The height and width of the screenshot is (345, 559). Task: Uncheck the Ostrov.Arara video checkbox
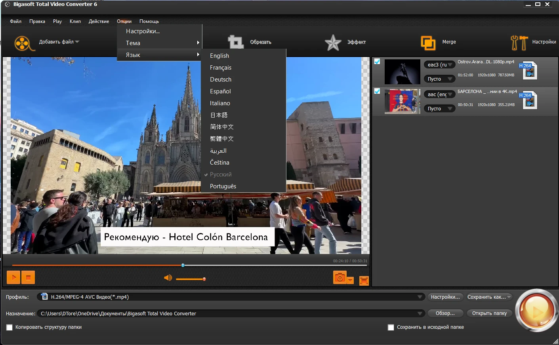tap(377, 61)
